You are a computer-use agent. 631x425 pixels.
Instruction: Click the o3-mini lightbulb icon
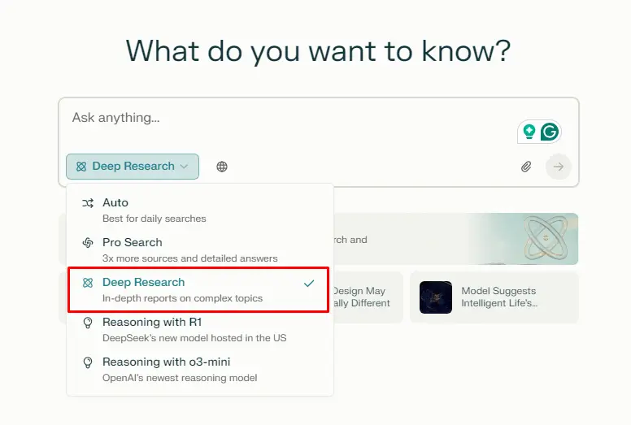pos(88,362)
